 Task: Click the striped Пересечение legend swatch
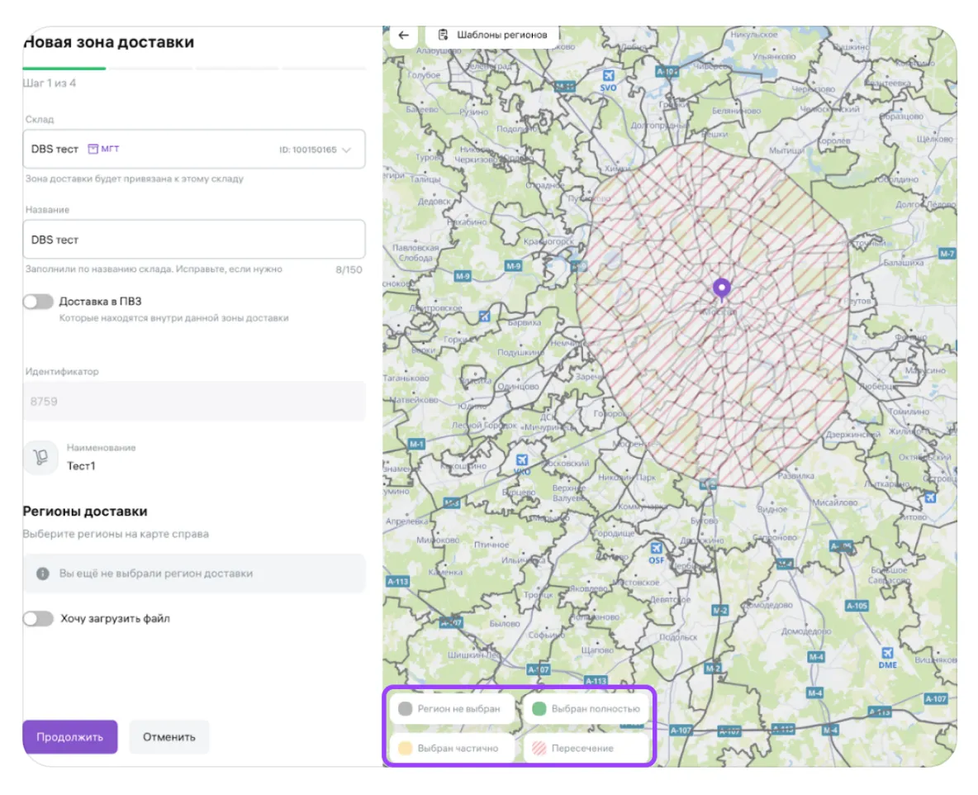tap(539, 748)
